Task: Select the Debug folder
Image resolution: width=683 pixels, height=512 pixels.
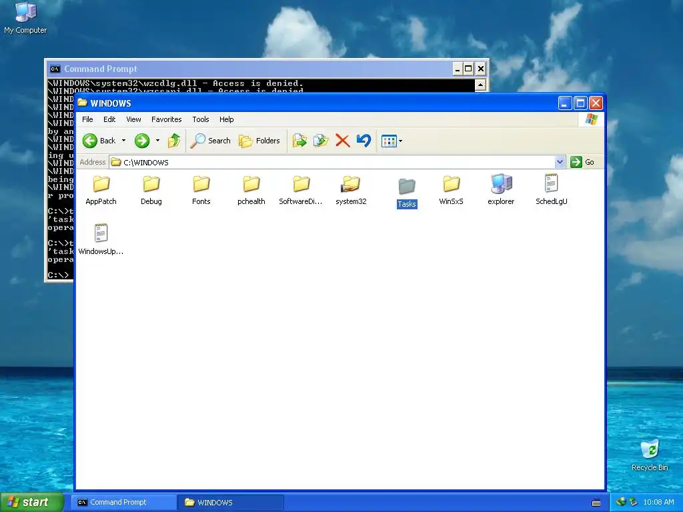Action: click(151, 191)
